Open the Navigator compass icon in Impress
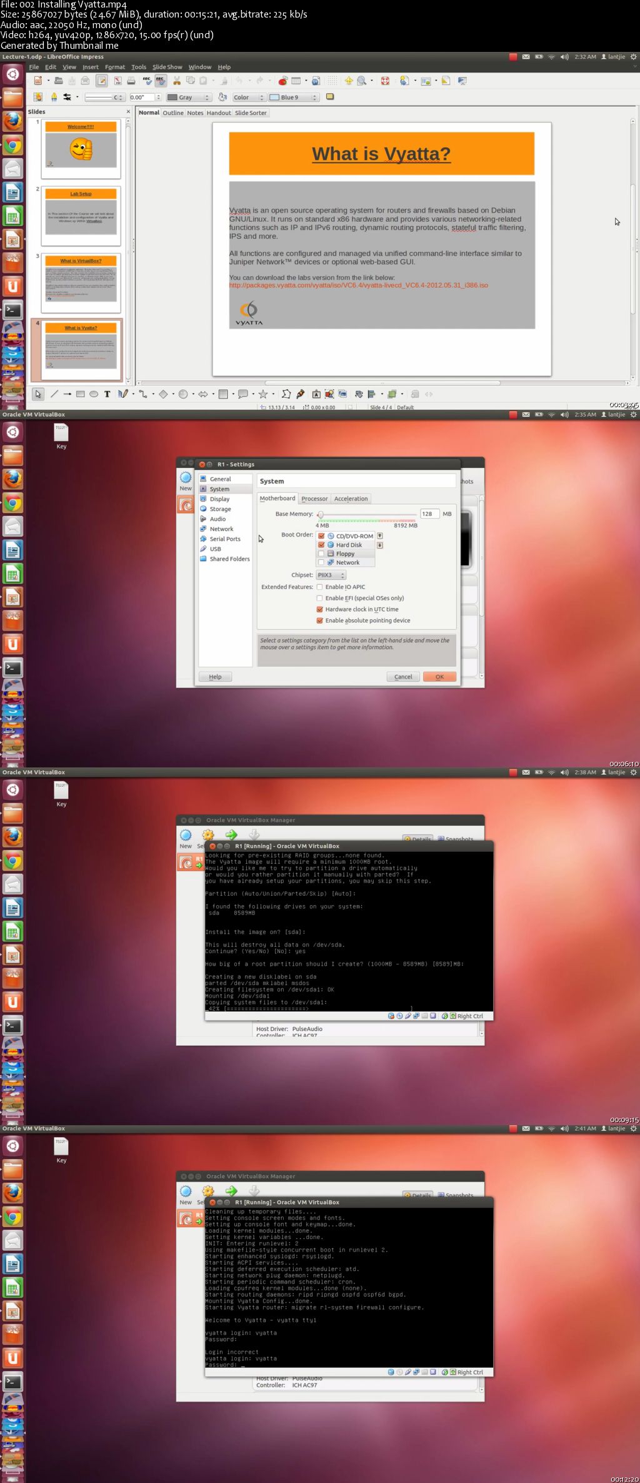Viewport: 640px width, 1483px height. click(x=349, y=81)
